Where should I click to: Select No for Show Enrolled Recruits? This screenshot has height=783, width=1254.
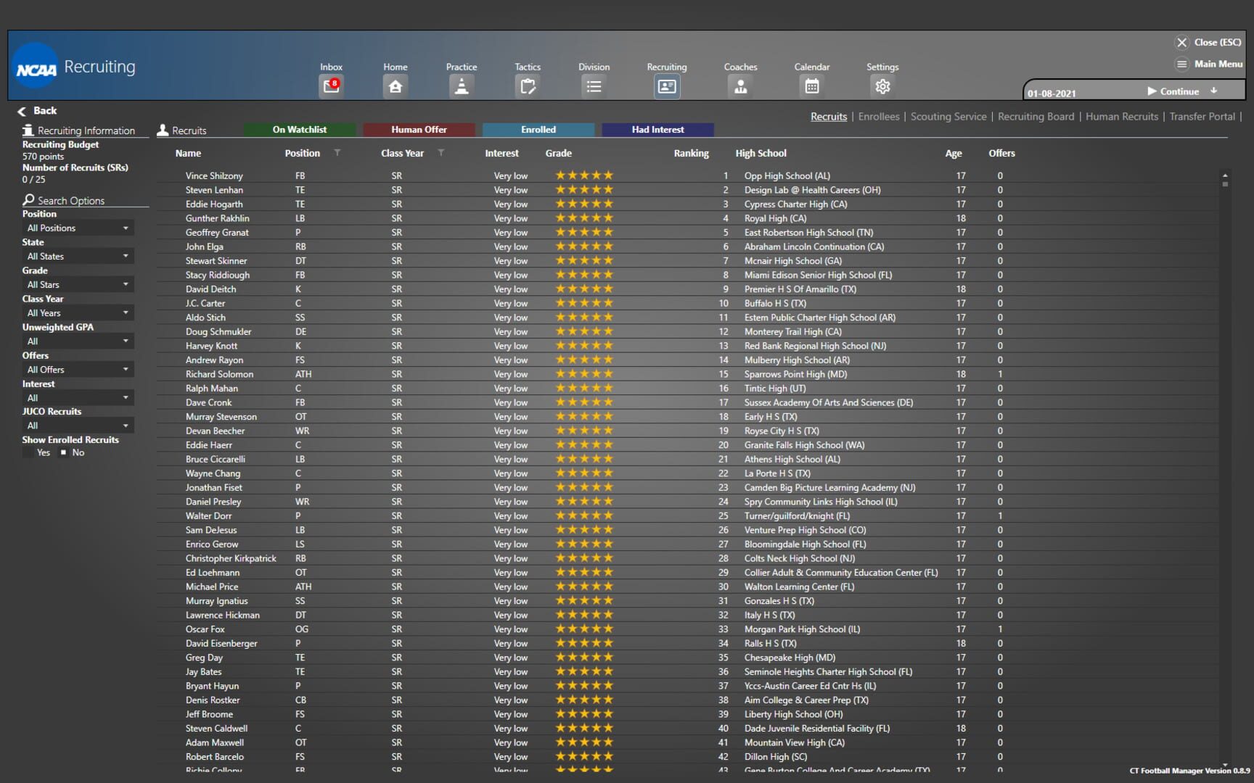(64, 453)
